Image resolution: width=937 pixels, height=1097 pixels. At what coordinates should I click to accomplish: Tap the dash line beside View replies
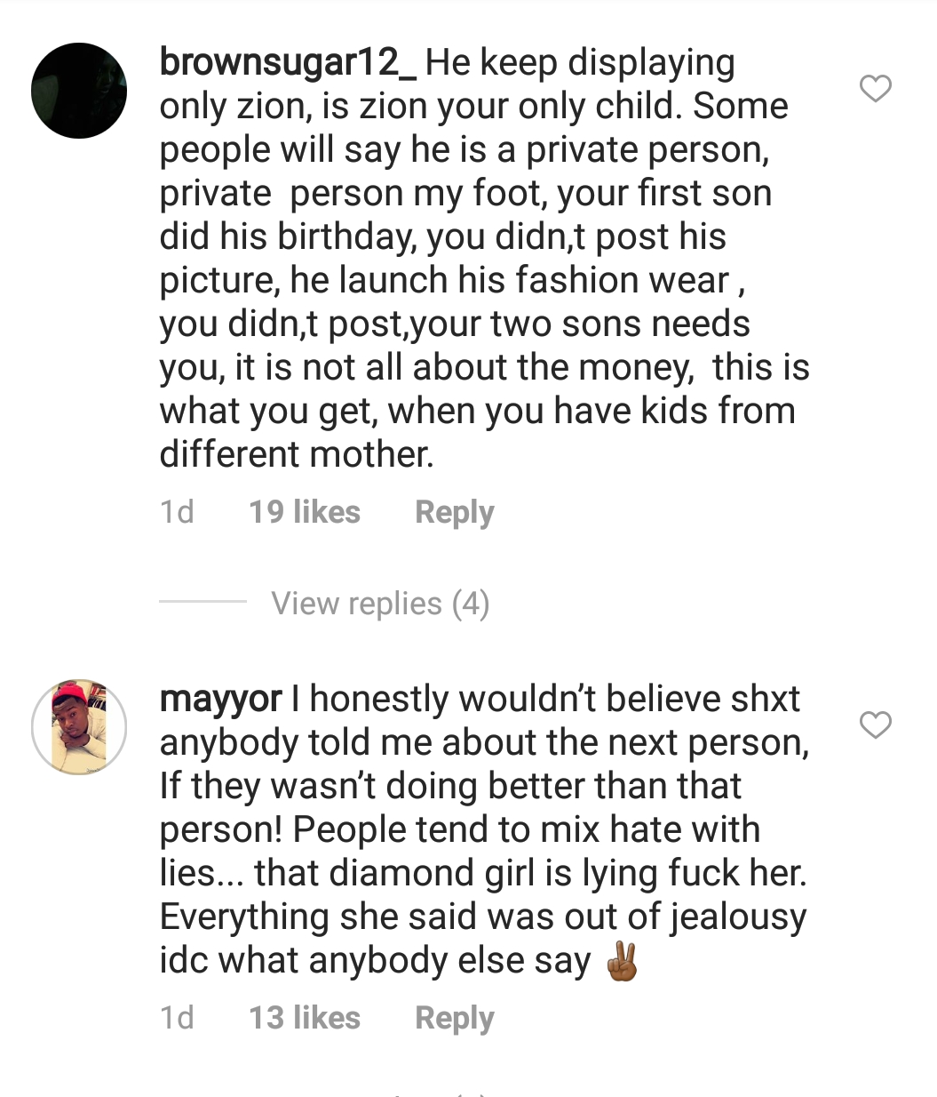click(202, 602)
